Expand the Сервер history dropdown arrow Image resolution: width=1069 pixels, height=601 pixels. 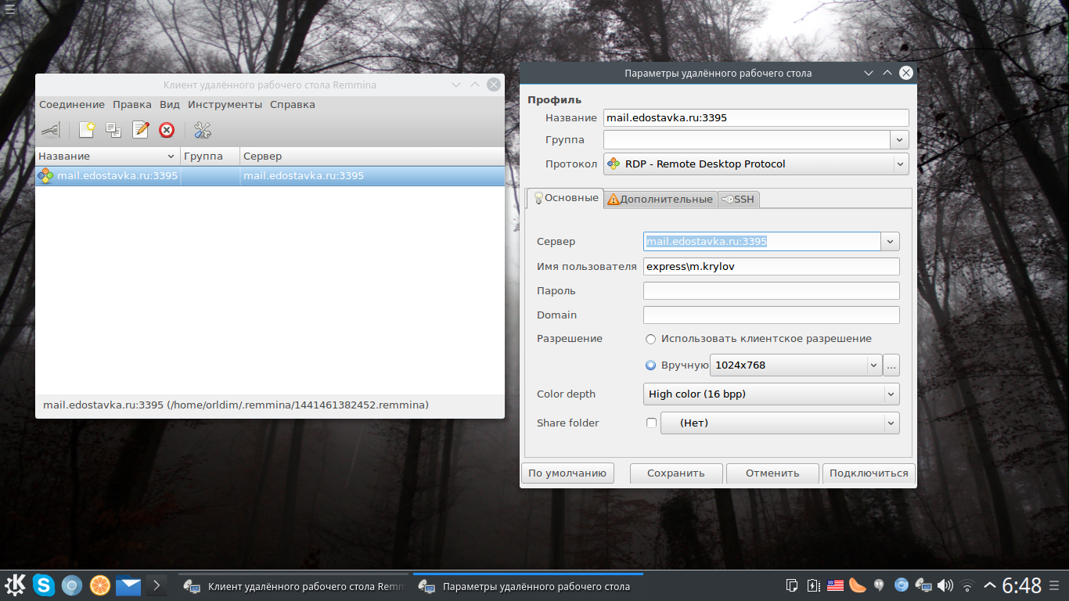coord(891,242)
